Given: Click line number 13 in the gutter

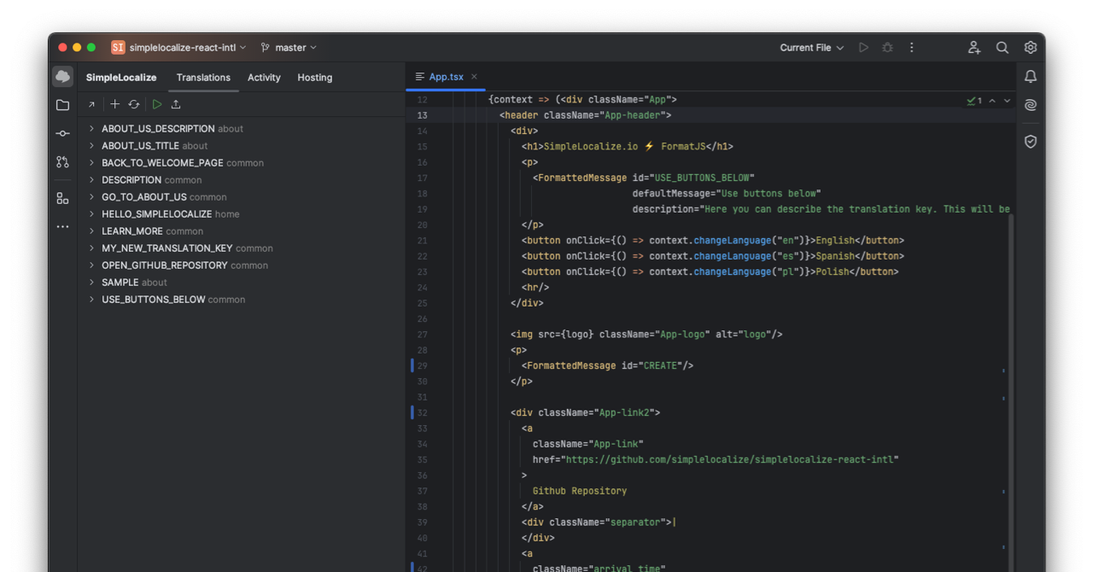Looking at the screenshot, I should click(423, 115).
